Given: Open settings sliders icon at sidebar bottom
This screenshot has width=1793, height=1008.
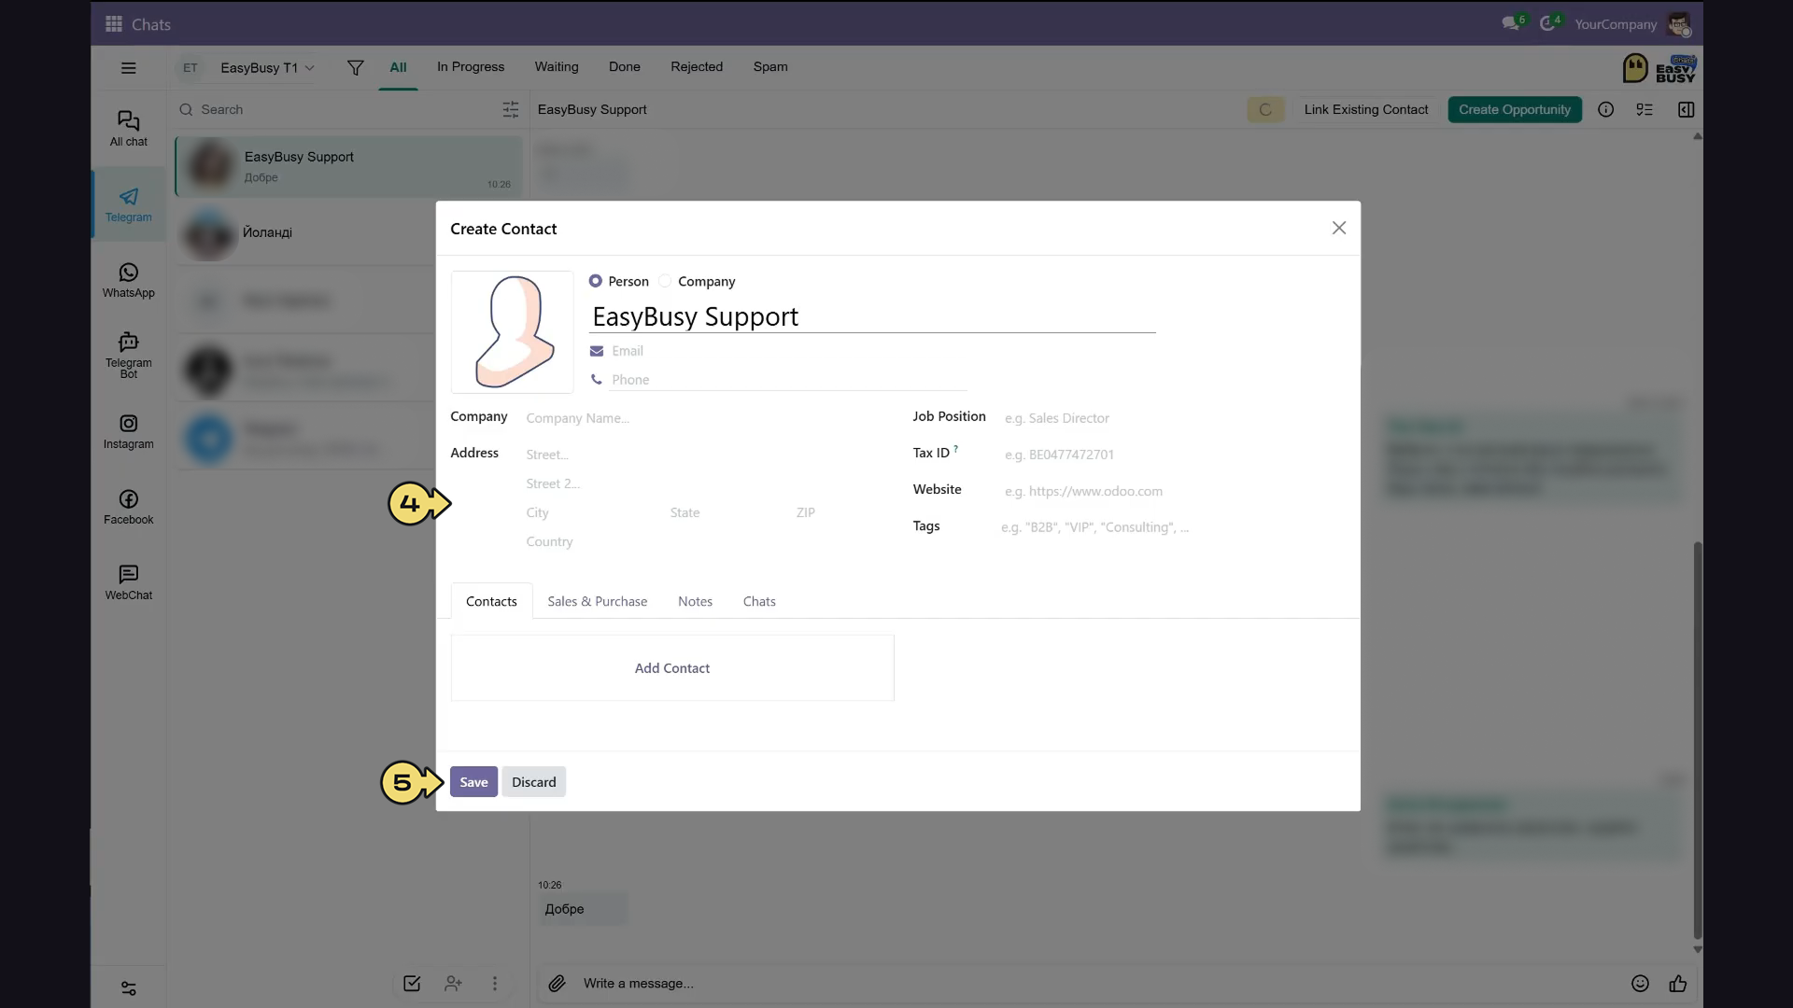Looking at the screenshot, I should [x=129, y=988].
